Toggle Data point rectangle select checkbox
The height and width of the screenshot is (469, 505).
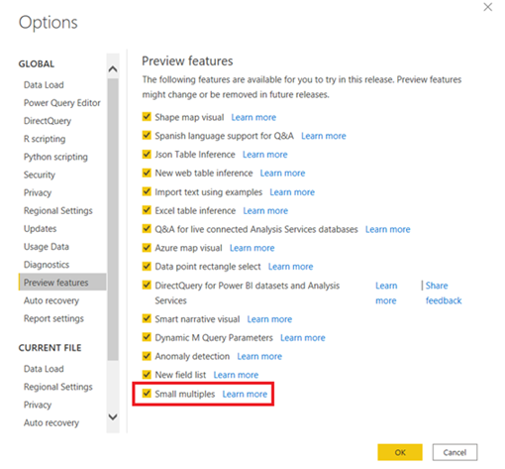tap(147, 266)
